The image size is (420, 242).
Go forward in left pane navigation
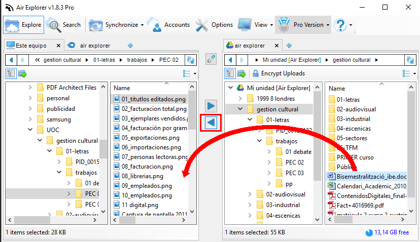23,60
